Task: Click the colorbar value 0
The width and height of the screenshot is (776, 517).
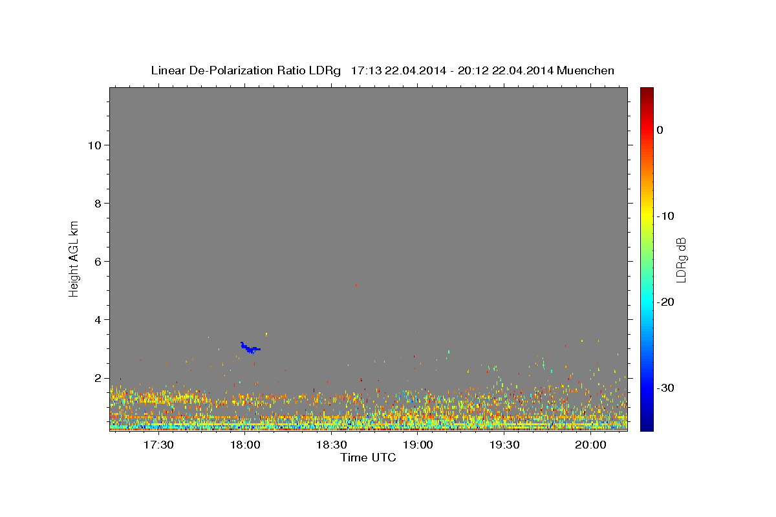Action: pos(660,130)
